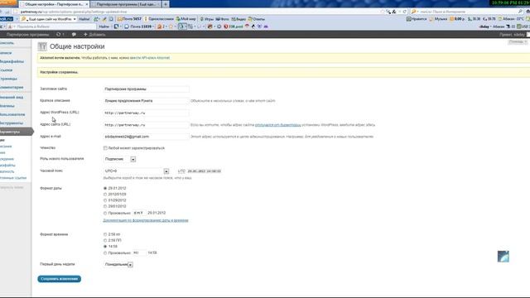
Task: Select time format '2:58 пп' lowercase radio
Action: [x=105, y=234]
